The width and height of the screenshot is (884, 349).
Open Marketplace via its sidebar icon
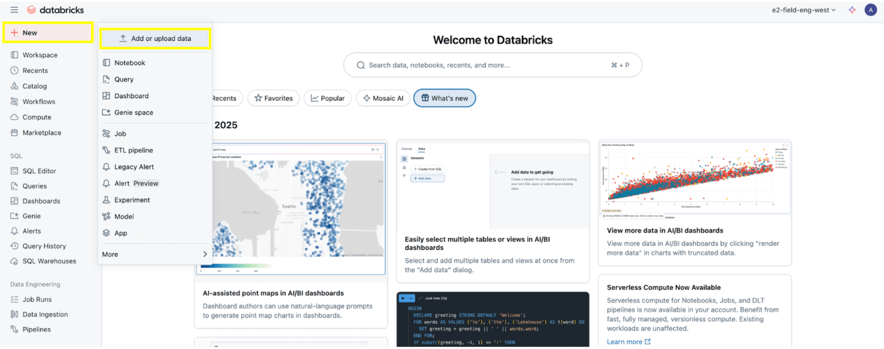click(14, 133)
